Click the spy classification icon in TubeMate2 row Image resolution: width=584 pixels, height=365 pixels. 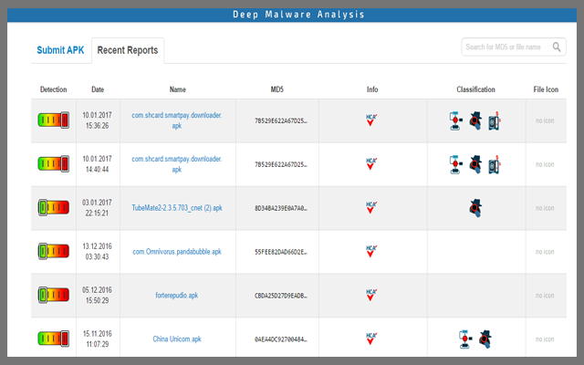[475, 206]
